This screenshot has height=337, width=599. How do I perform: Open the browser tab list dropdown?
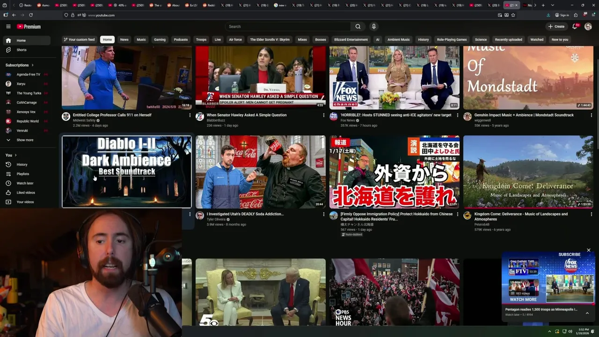coord(553,5)
